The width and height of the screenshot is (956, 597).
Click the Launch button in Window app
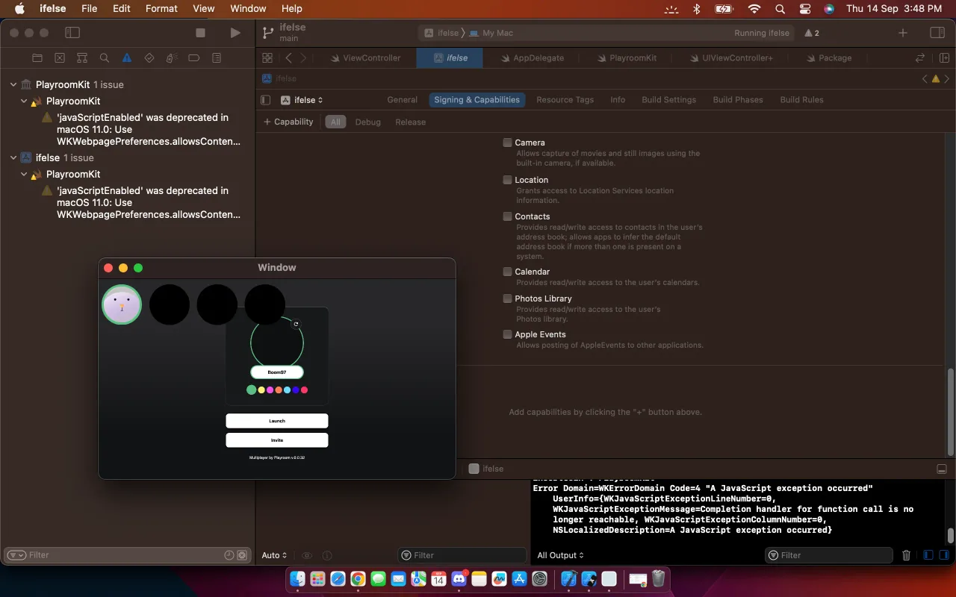tap(277, 421)
